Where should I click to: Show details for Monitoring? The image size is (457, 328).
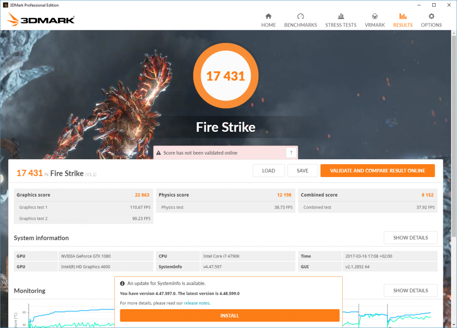point(410,290)
